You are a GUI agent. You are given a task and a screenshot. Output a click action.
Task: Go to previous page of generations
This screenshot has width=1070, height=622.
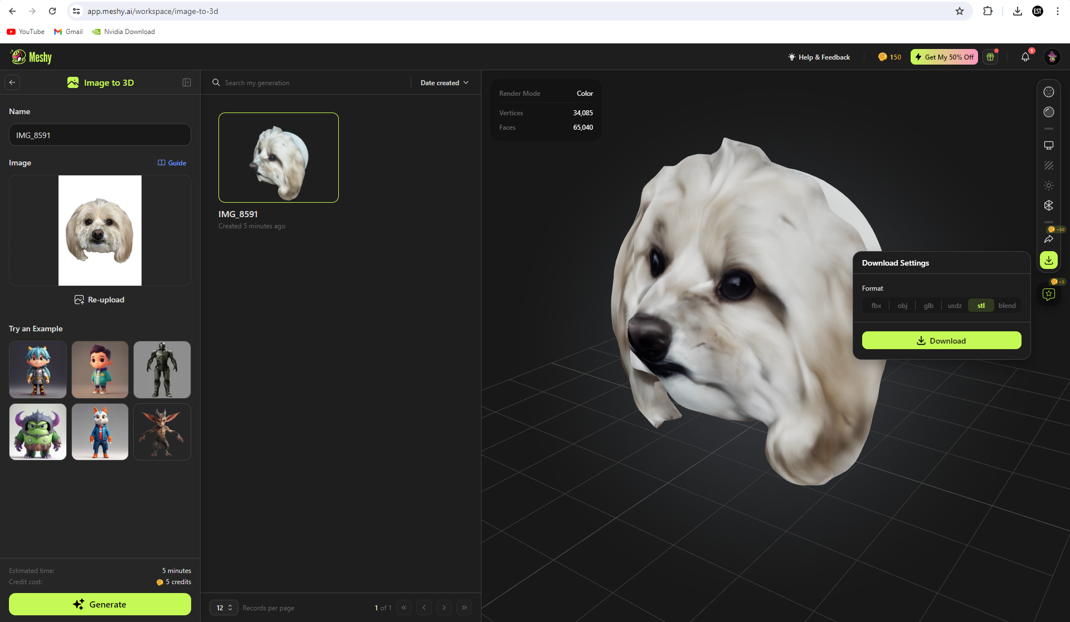(x=424, y=608)
